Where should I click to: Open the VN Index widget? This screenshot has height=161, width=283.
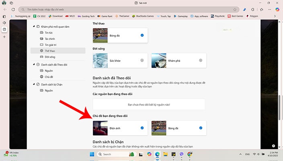(x=11, y=154)
